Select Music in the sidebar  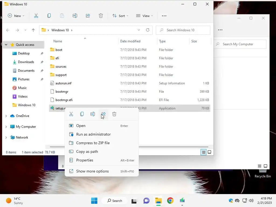[x=22, y=88]
